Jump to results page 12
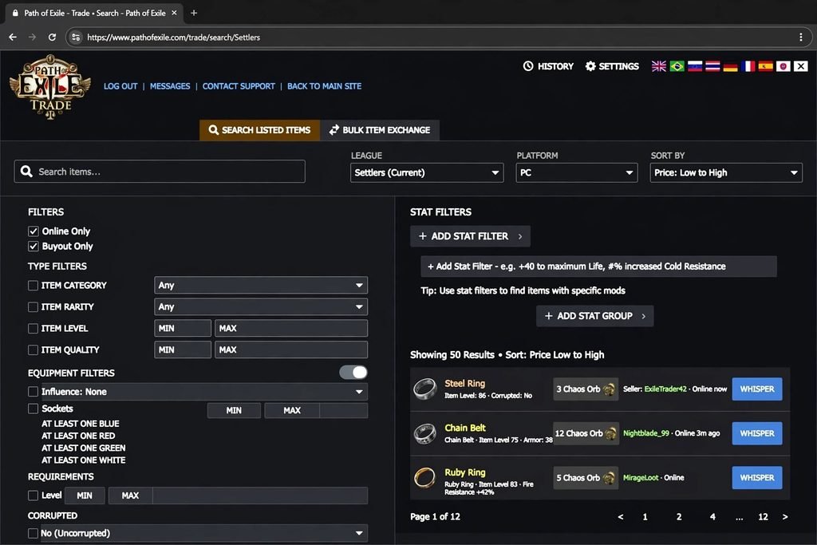 [763, 517]
